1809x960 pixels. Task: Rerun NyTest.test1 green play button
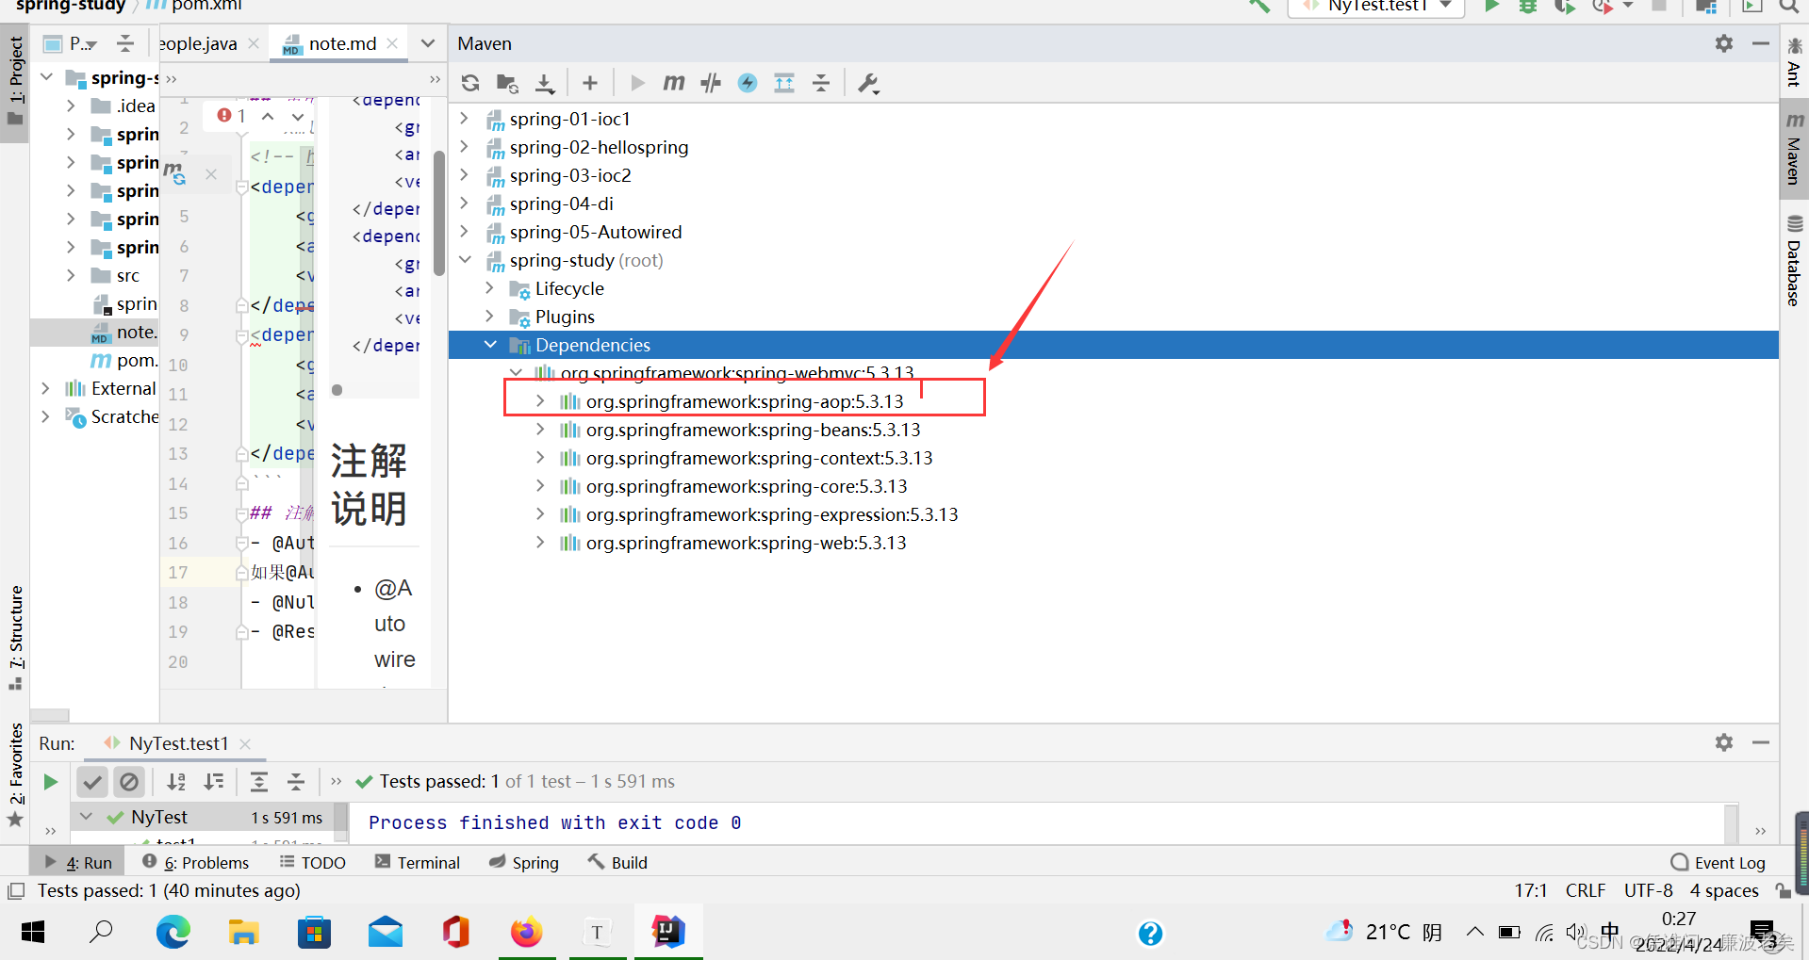pos(50,782)
